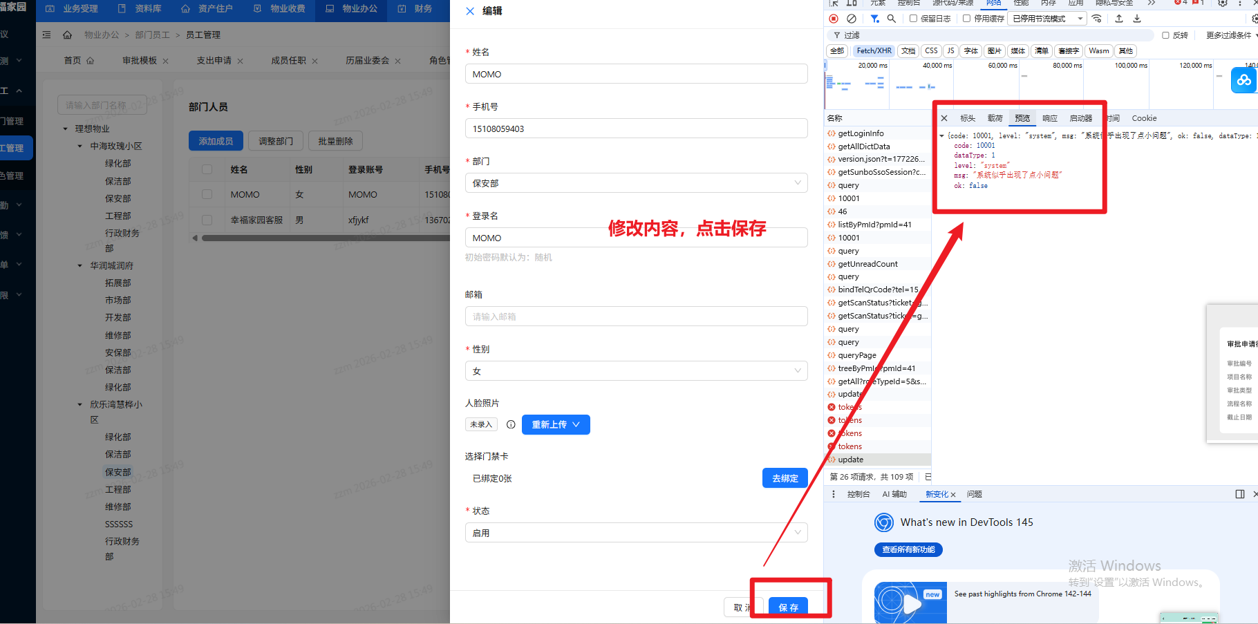Viewport: 1258px width, 624px height.
Task: Stop recording the network log
Action: coord(834,19)
